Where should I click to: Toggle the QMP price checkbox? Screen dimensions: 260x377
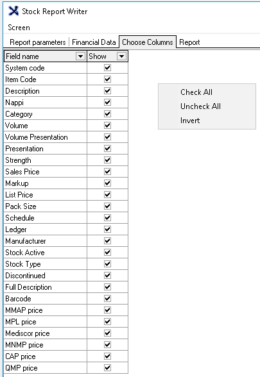(x=107, y=368)
